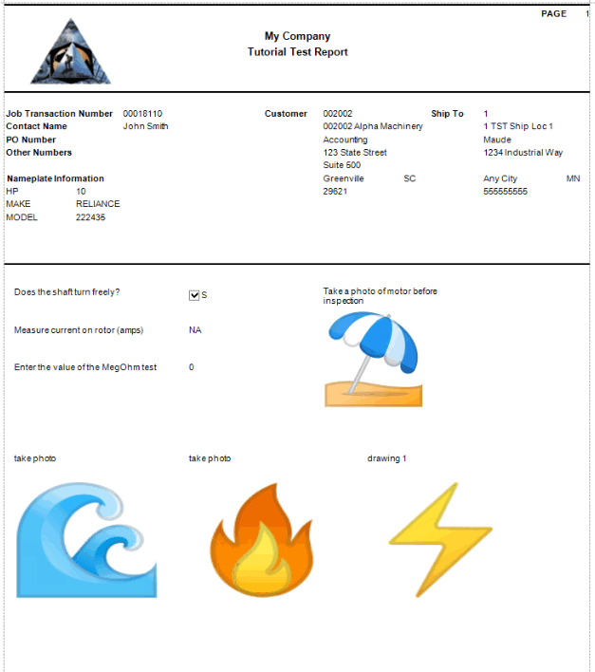Select job transaction number 00018110
595x672 pixels.
[x=142, y=114]
